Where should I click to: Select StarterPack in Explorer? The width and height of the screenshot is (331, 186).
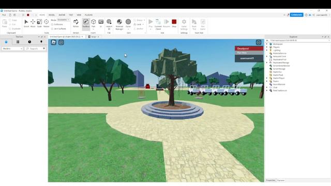278,75
